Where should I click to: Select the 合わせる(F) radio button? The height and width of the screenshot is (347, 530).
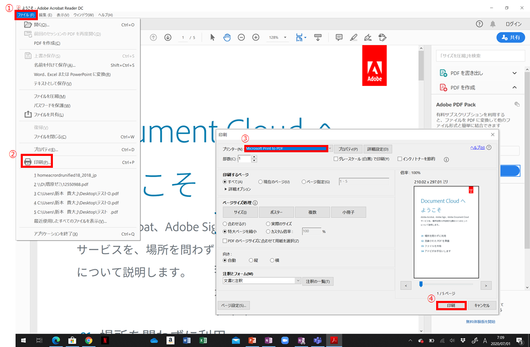coord(225,223)
